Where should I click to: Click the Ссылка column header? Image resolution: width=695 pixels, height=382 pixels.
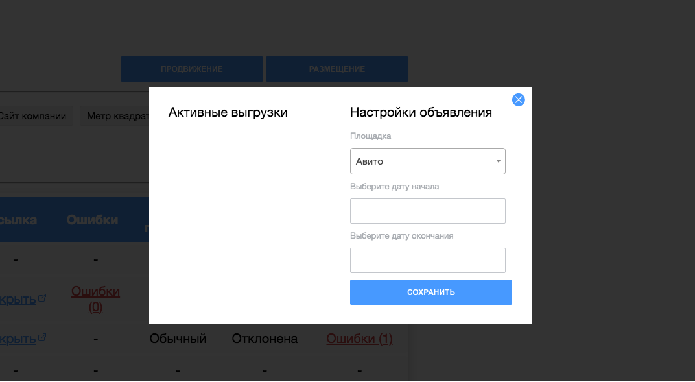18,220
